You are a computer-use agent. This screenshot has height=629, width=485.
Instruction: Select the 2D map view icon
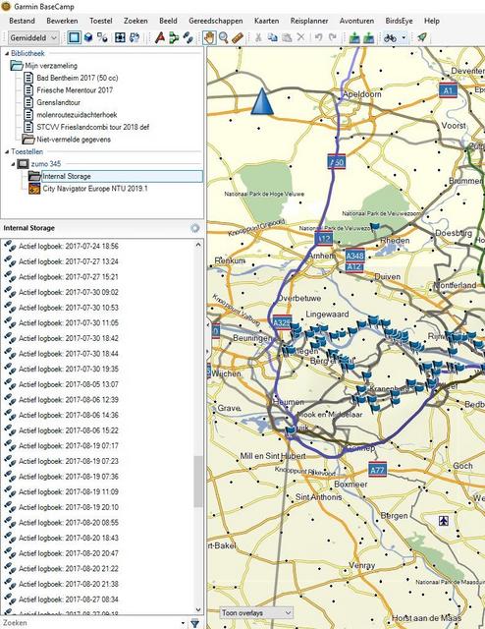tap(74, 37)
